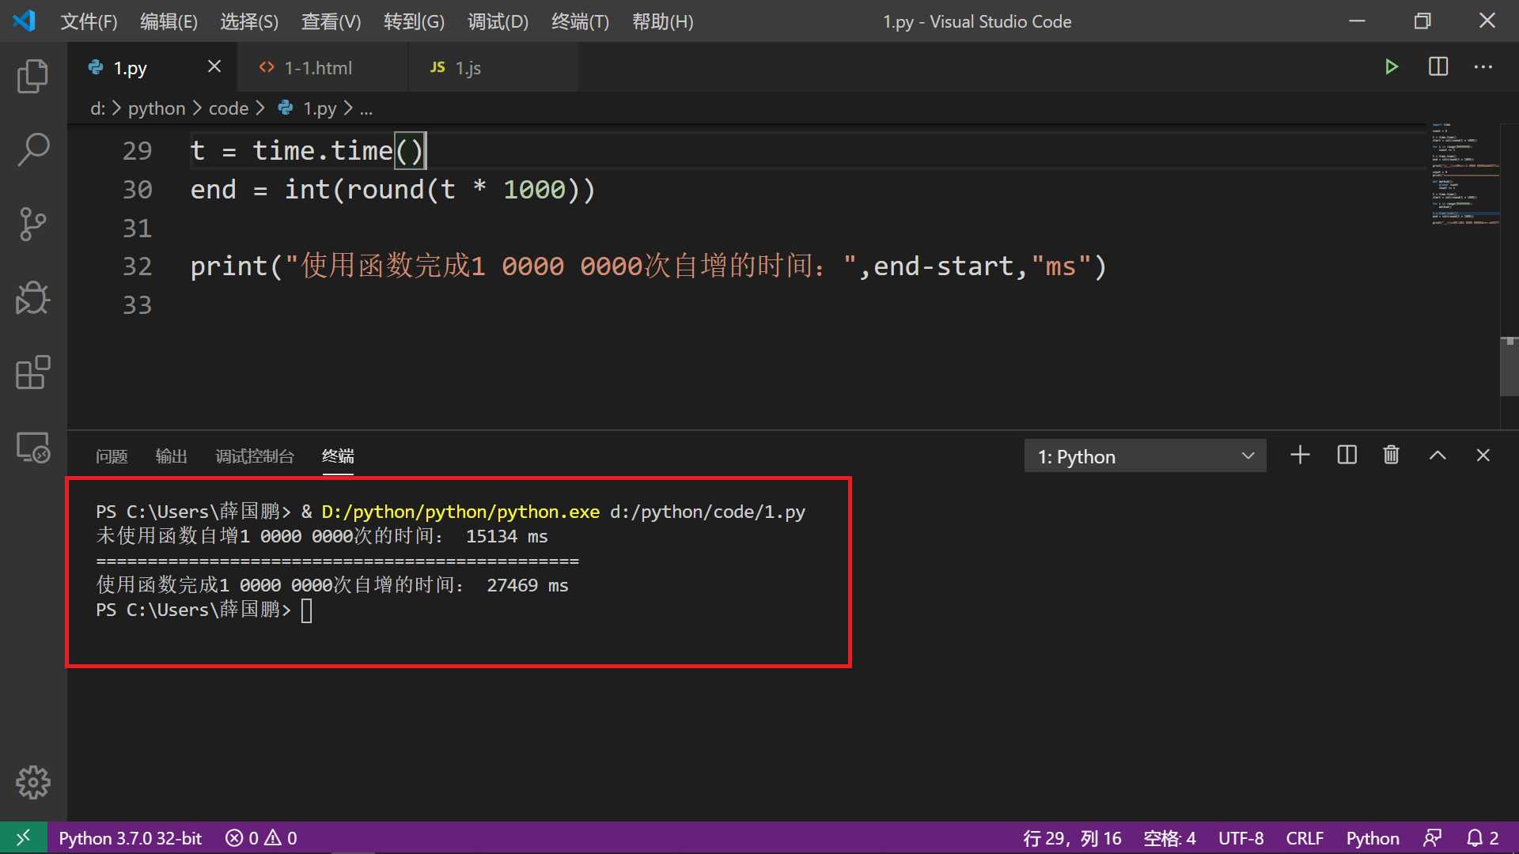Open the Extensions view

(32, 372)
